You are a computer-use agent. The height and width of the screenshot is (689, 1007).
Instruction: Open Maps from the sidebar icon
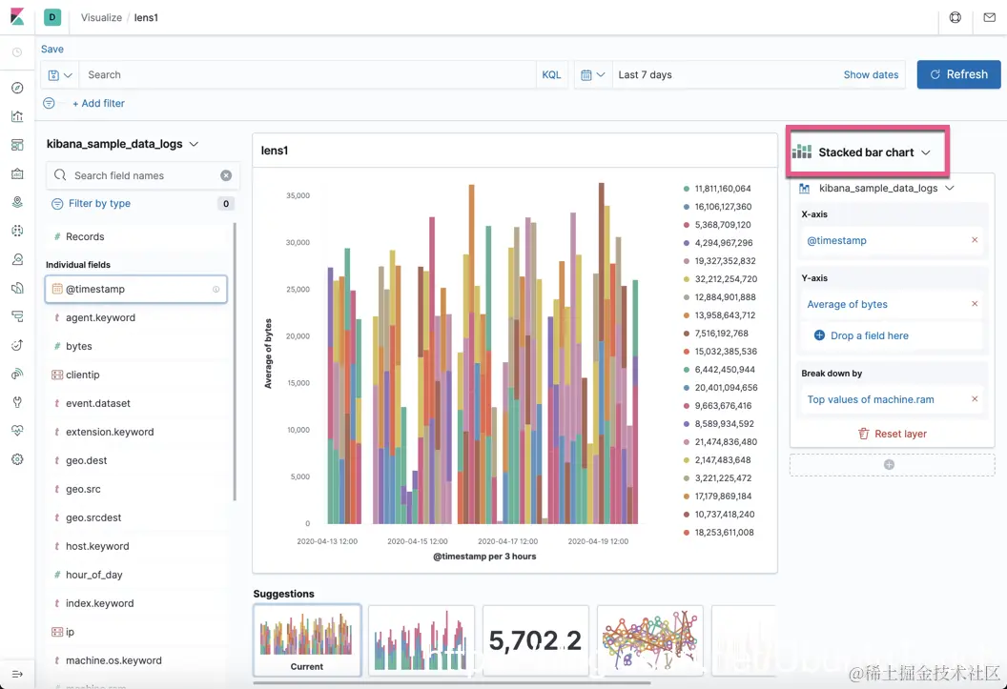(x=17, y=202)
